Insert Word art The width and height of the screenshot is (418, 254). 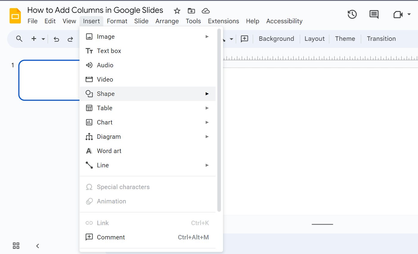coord(109,151)
